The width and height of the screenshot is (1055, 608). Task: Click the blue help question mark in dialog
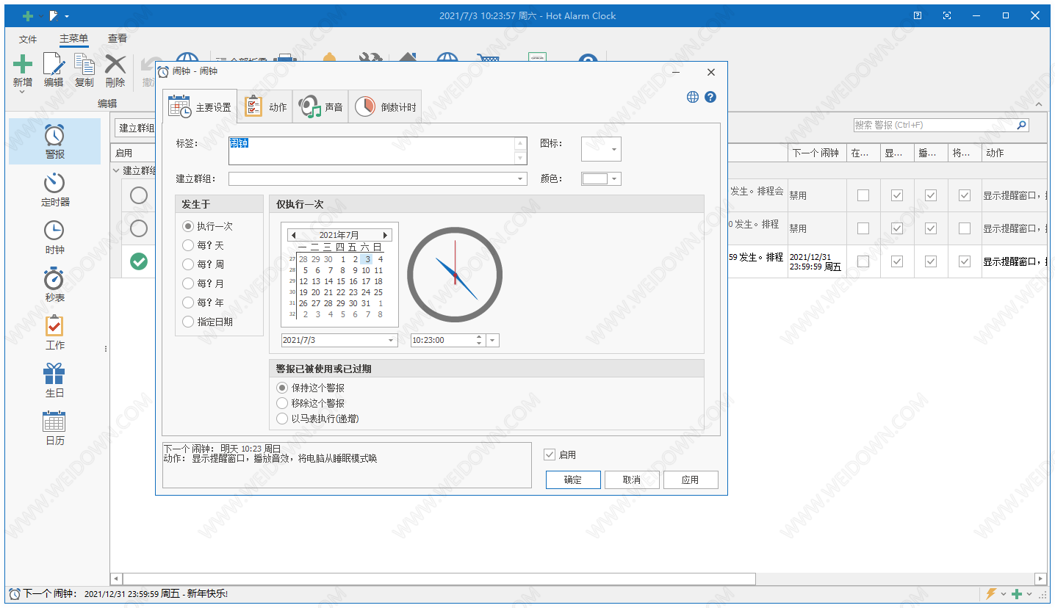(x=710, y=97)
